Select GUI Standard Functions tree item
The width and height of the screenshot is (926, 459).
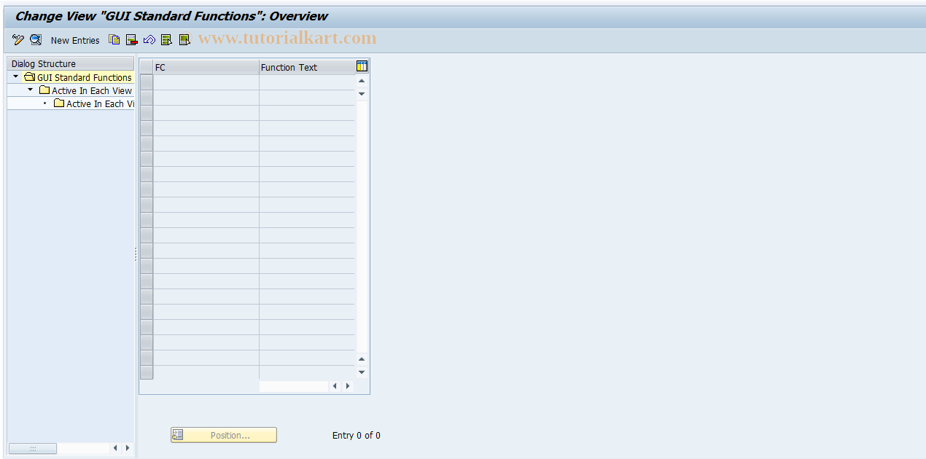pyautogui.click(x=85, y=77)
